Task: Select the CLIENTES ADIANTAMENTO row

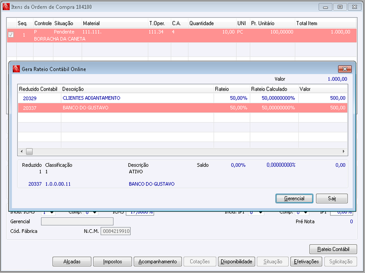Action: click(x=183, y=98)
